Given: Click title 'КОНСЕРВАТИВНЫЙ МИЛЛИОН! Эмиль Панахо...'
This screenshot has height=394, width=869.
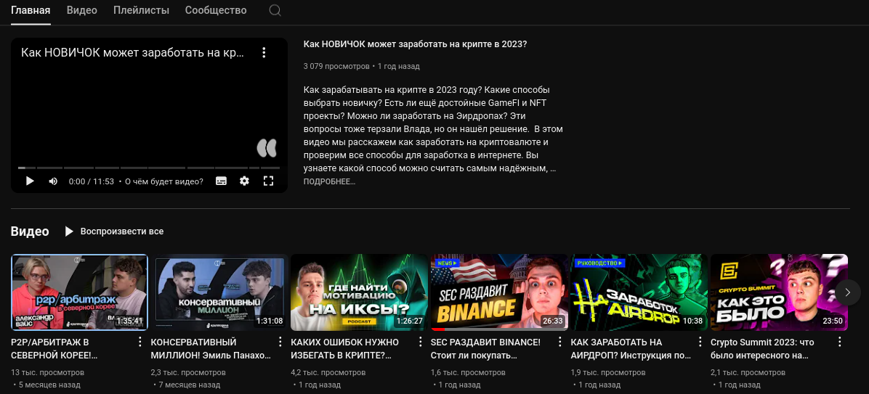Looking at the screenshot, I should pos(211,348).
